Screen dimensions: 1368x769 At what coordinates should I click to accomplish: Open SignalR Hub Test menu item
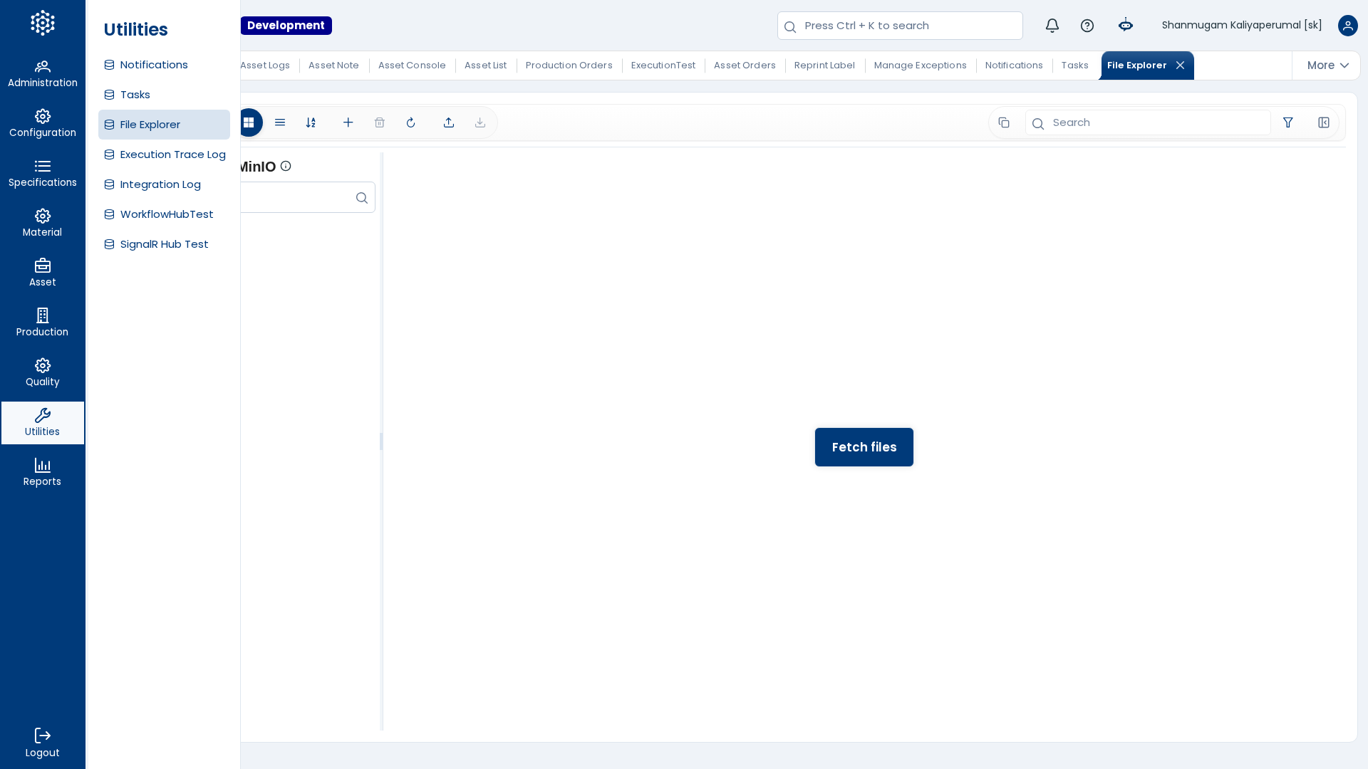pos(164,244)
